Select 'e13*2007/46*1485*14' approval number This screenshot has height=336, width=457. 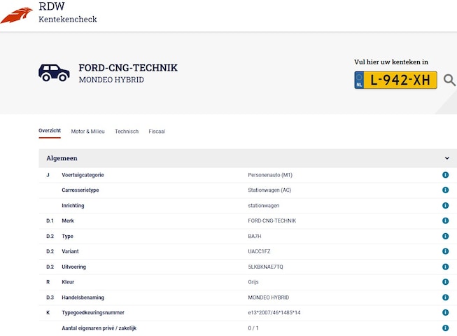(x=274, y=312)
